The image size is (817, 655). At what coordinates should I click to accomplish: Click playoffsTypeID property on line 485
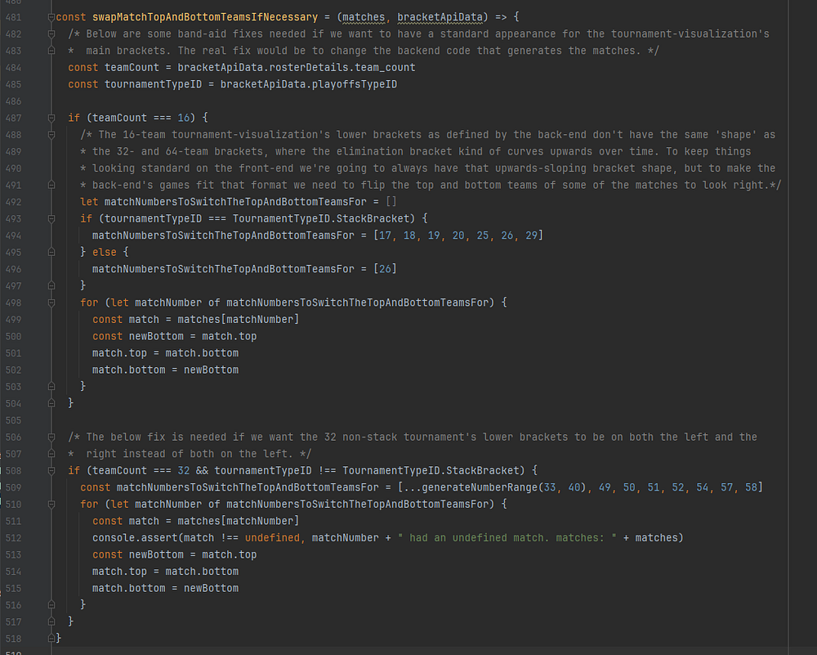coord(355,84)
